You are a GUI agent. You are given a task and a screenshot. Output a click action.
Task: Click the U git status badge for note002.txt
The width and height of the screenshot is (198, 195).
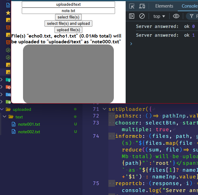(x=75, y=132)
